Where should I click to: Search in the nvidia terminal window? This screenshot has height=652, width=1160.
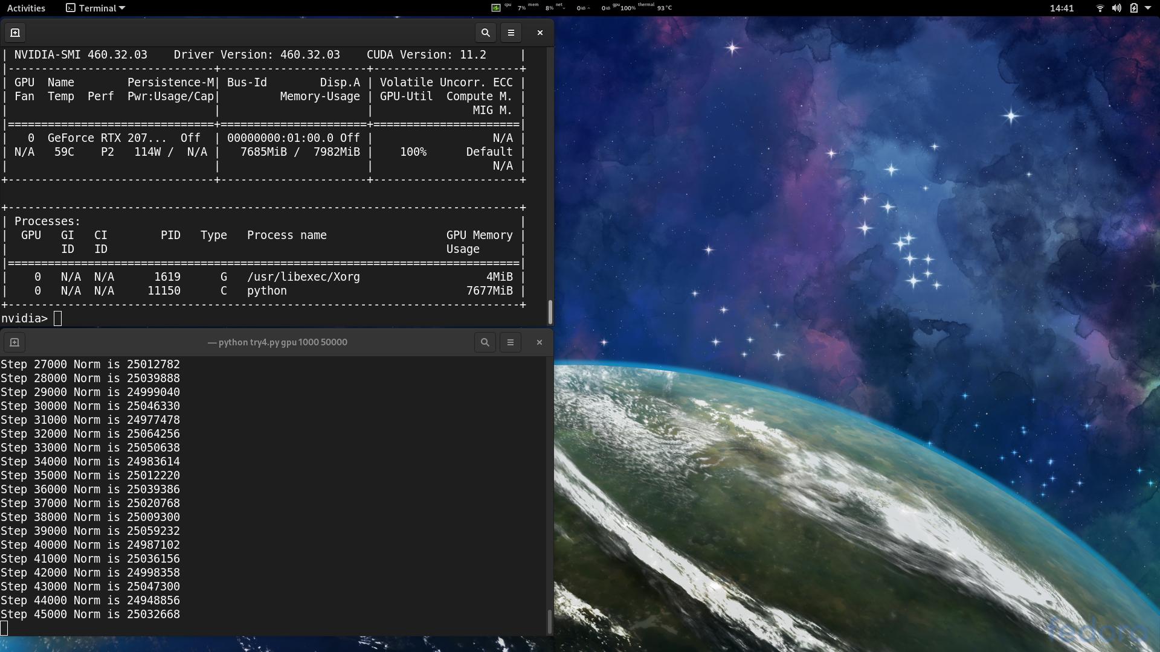tap(485, 33)
